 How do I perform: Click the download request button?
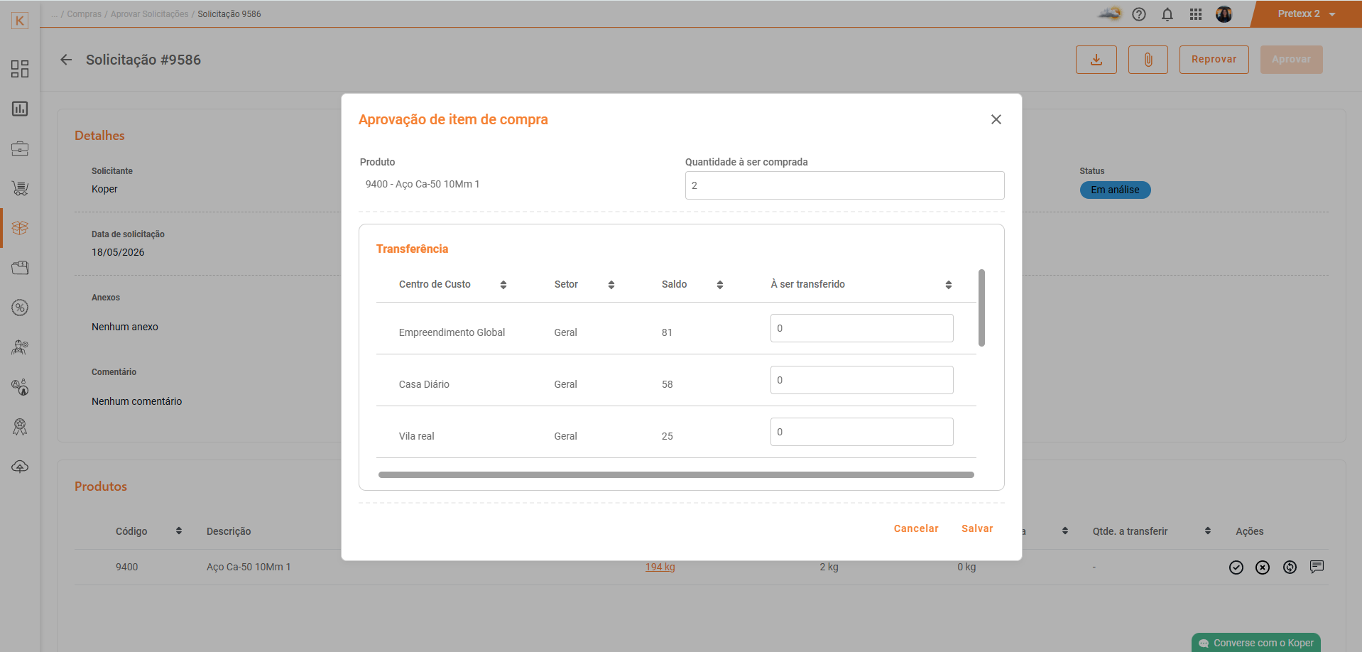tap(1096, 60)
